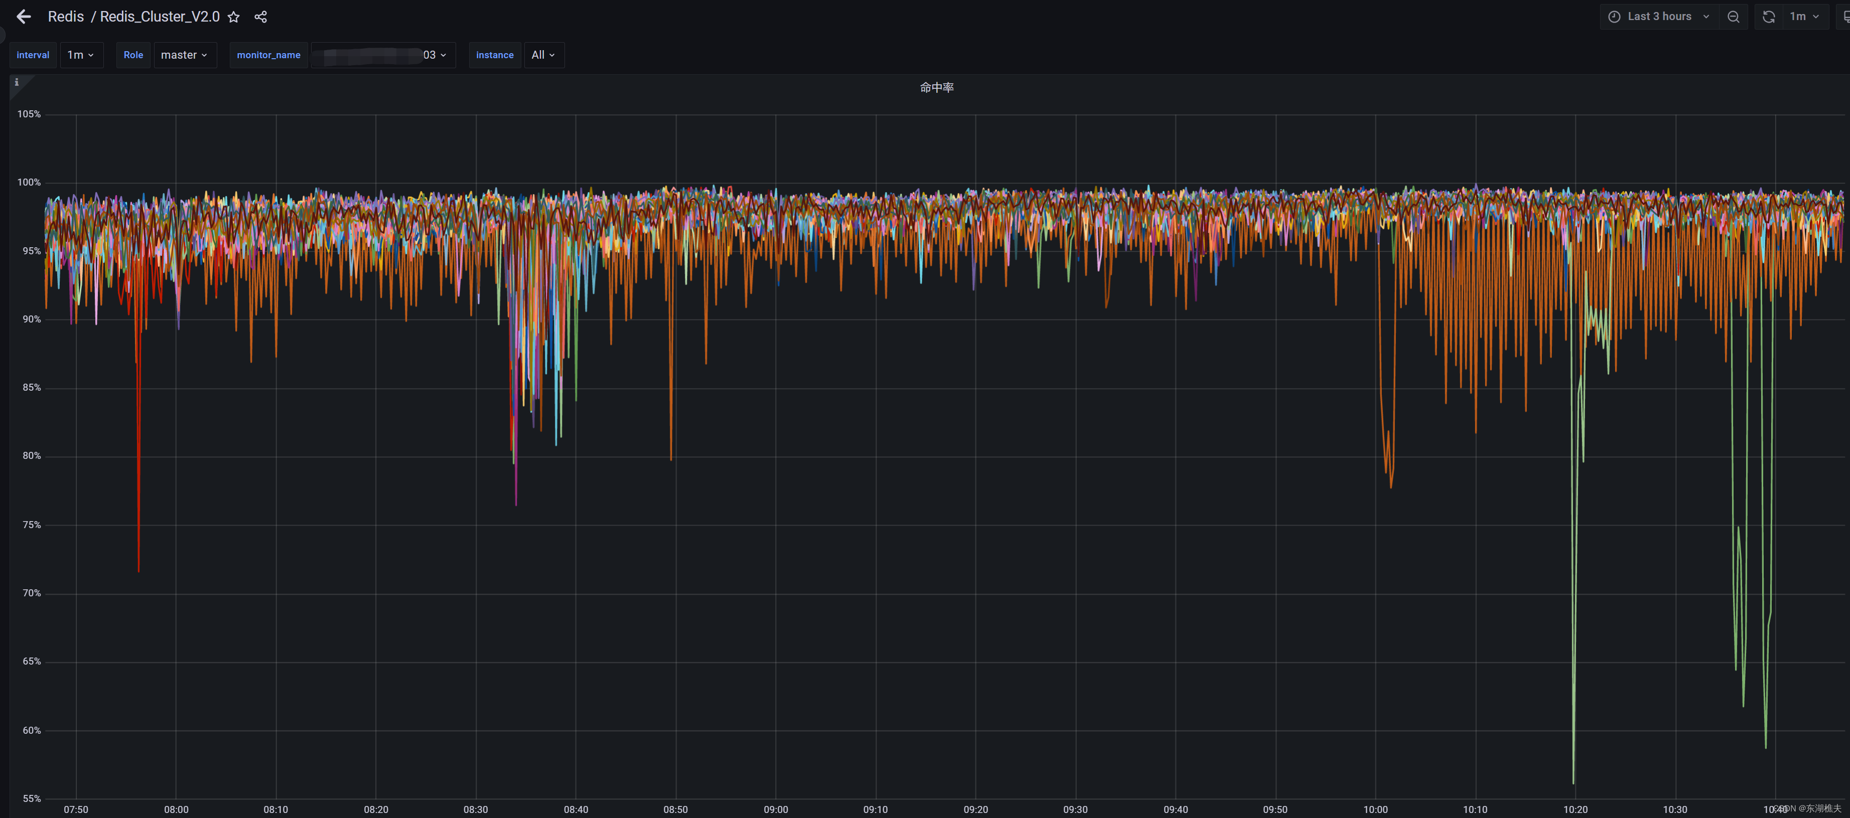Click the Redis folder breadcrumb link
1850x818 pixels.
[x=65, y=17]
